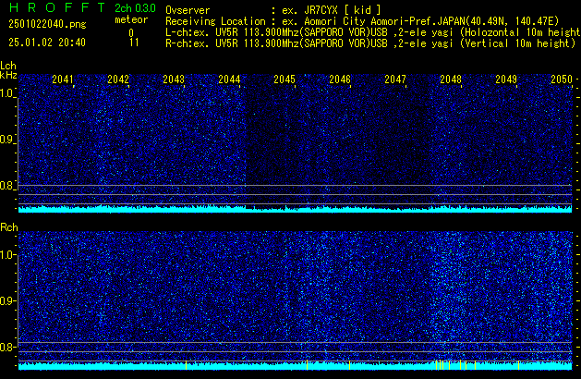Select callsign text 'ex. JR7CYX [ kid ]'
Screen dimensions: 581x379
331,10
